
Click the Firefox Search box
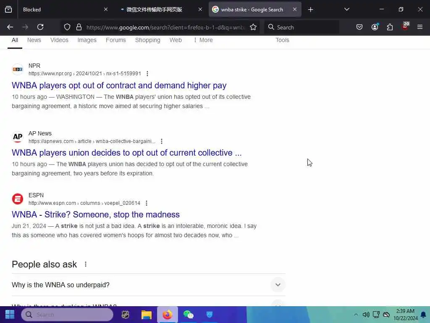click(x=302, y=27)
